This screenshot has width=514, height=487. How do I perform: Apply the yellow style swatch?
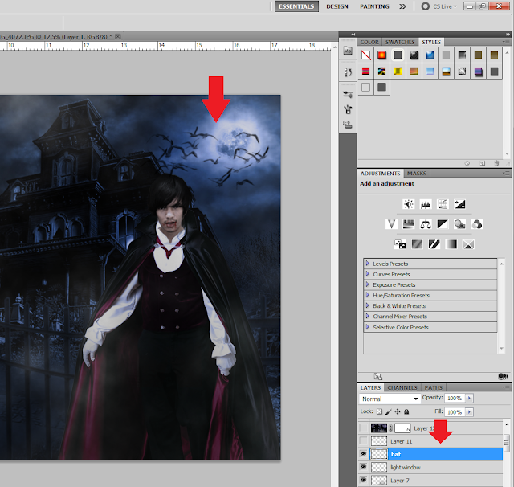398,71
